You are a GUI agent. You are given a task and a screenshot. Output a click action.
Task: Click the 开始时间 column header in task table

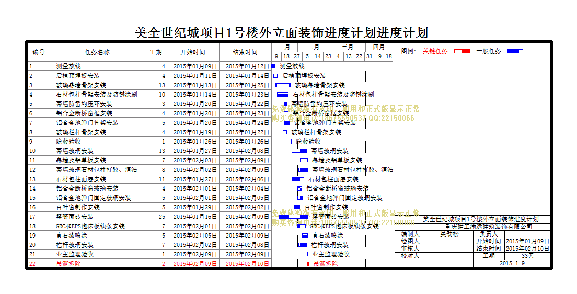(193, 52)
